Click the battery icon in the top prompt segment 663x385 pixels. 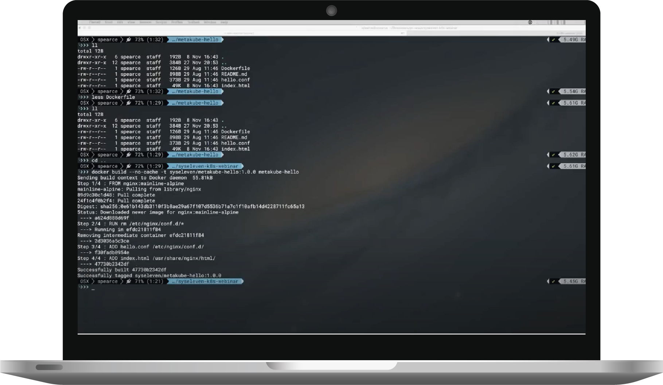[x=128, y=39]
